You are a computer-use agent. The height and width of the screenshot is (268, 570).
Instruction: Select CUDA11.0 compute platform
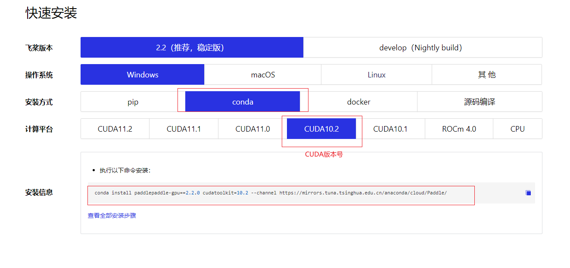pyautogui.click(x=253, y=129)
